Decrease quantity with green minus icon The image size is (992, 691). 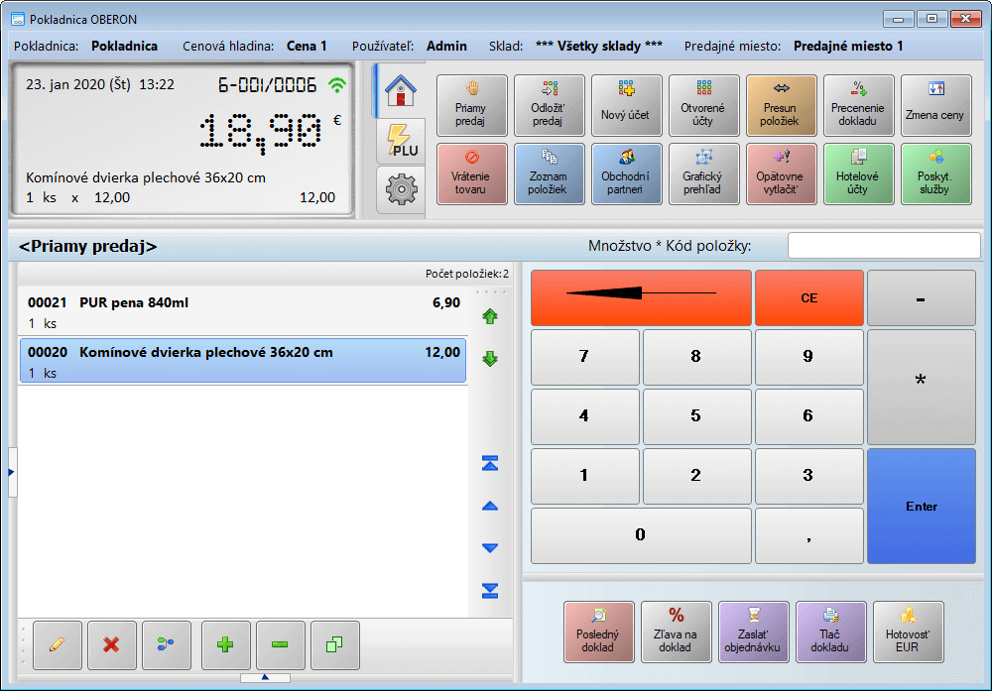(x=280, y=645)
